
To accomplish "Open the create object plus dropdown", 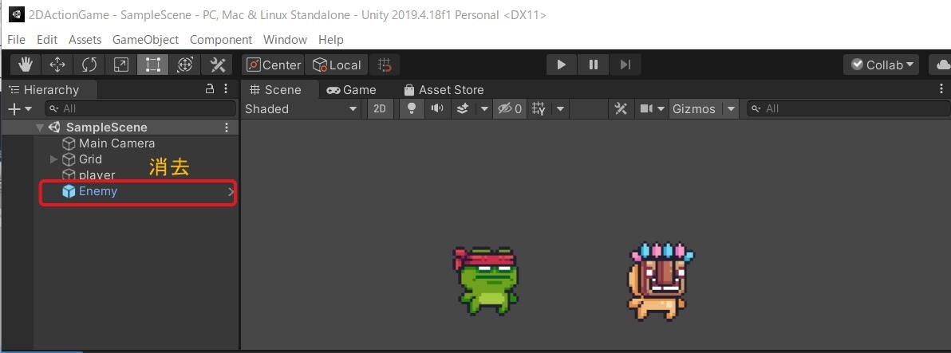I will [x=19, y=108].
